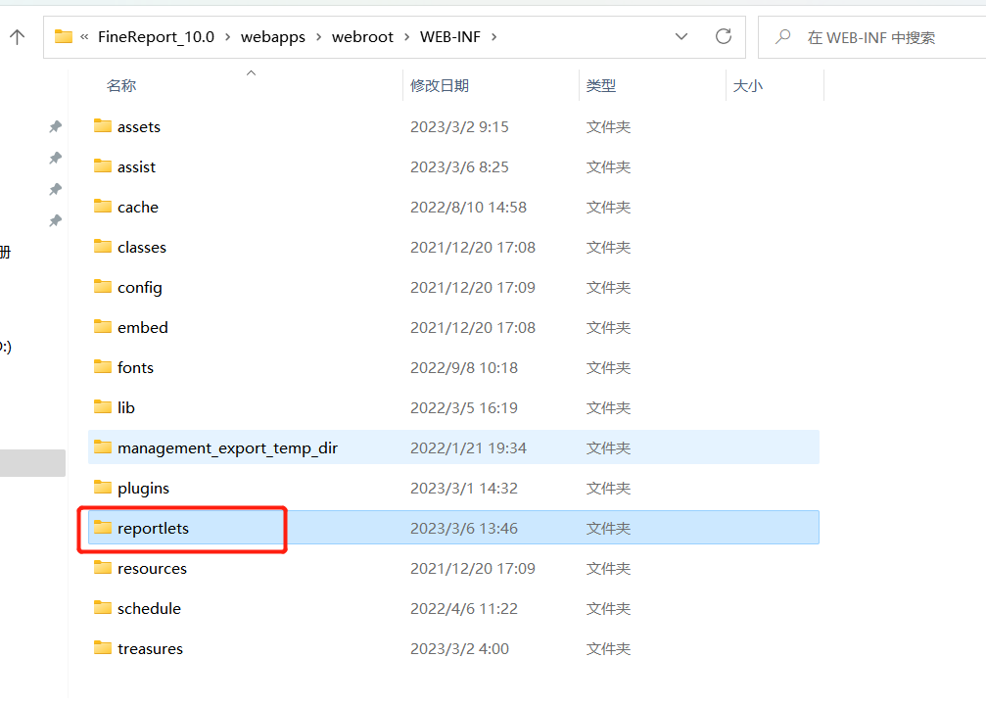Viewport: 986px width, 705px height.
Task: Click the config folder name
Action: coord(140,288)
